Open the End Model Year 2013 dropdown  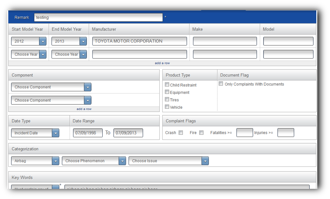click(x=69, y=41)
